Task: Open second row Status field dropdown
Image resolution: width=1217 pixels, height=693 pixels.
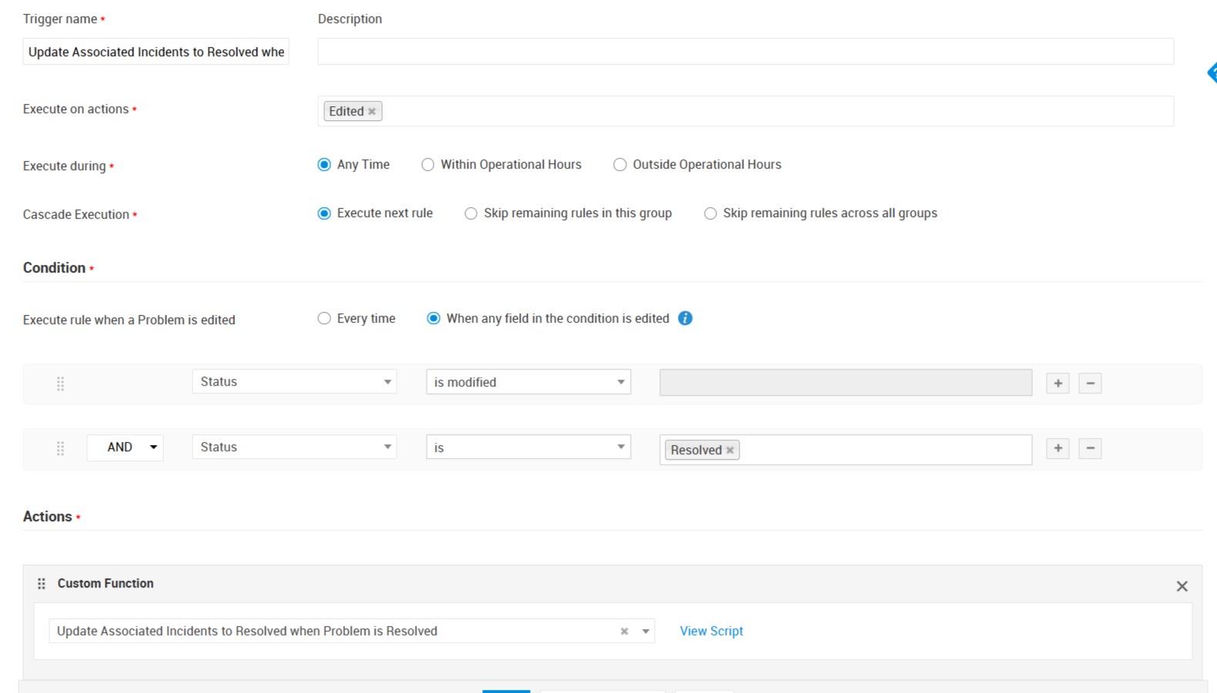Action: [x=294, y=447]
